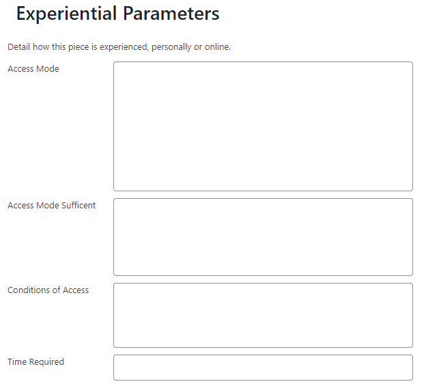This screenshot has width=426, height=386.
Task: Click the Experiential Parameters heading
Action: click(117, 14)
